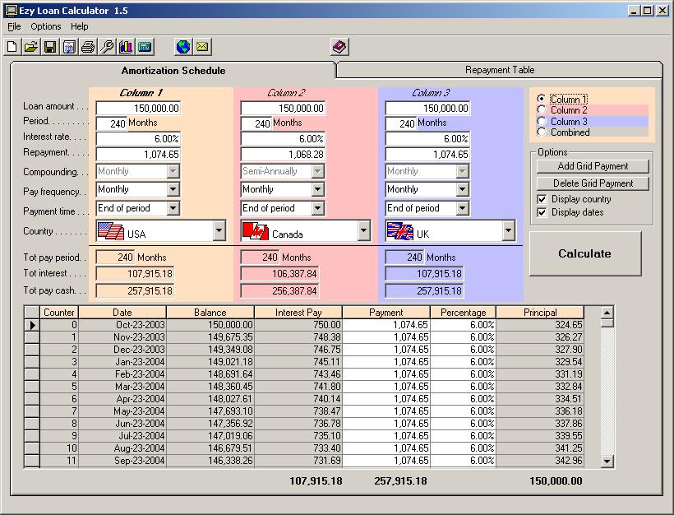The width and height of the screenshot is (674, 515).
Task: Open the File menu
Action: pos(14,26)
